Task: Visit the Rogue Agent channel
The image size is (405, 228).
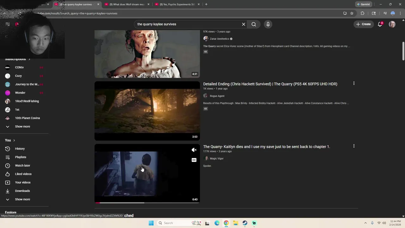Action: coord(217,96)
